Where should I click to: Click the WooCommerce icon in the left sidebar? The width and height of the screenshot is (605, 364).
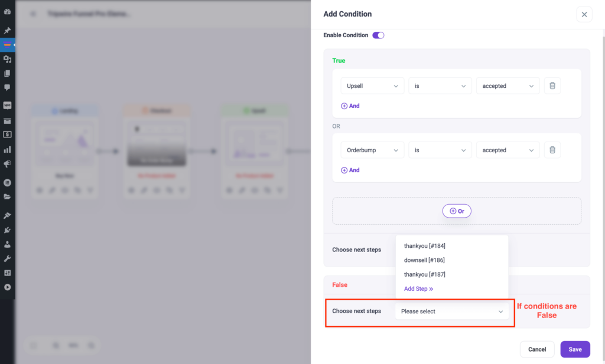8,104
